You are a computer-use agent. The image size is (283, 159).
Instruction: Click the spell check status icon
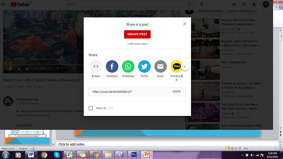coord(33,148)
